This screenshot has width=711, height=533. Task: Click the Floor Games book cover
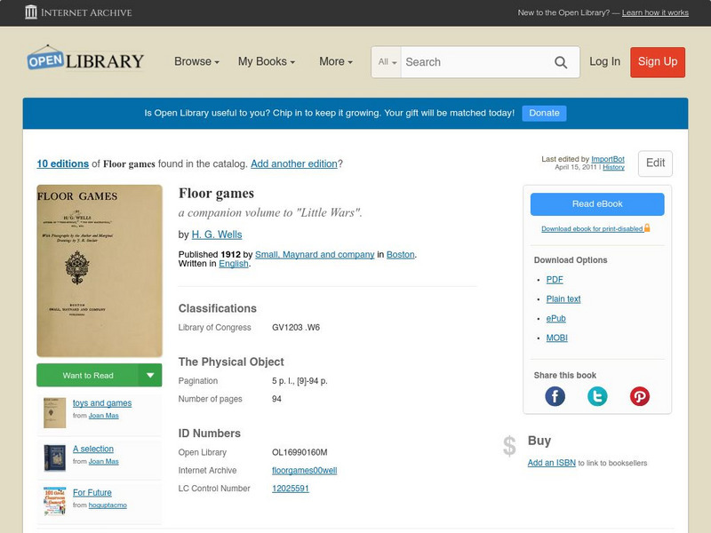[x=100, y=271]
